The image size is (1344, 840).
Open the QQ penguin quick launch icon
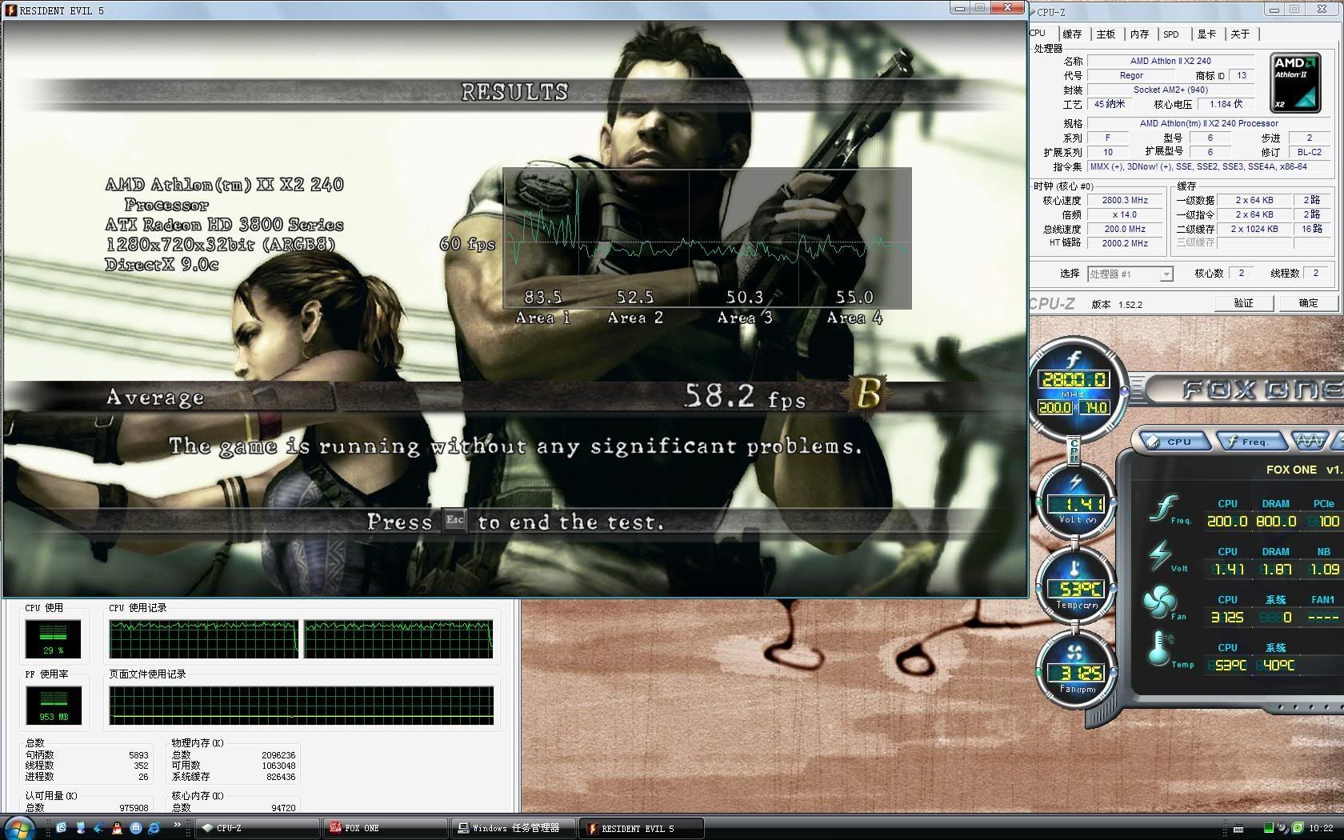(x=118, y=828)
